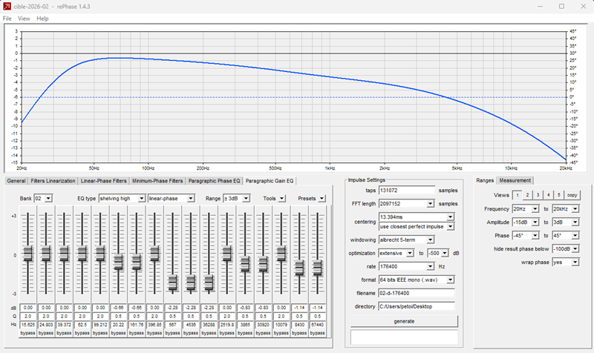The height and width of the screenshot is (353, 594).
Task: Toggle bypass for the 15.625 Hz band
Action: tap(27, 333)
